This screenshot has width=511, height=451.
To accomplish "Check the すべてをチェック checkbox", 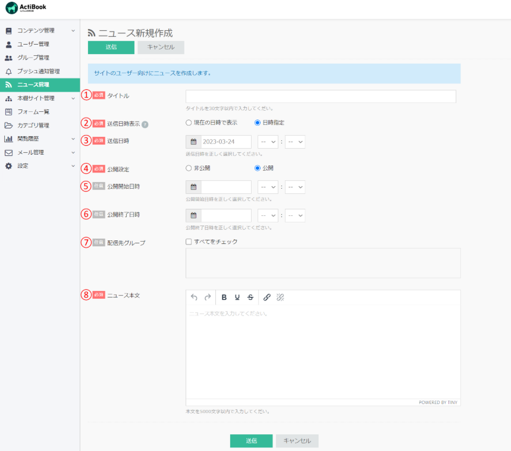I will click(x=189, y=242).
